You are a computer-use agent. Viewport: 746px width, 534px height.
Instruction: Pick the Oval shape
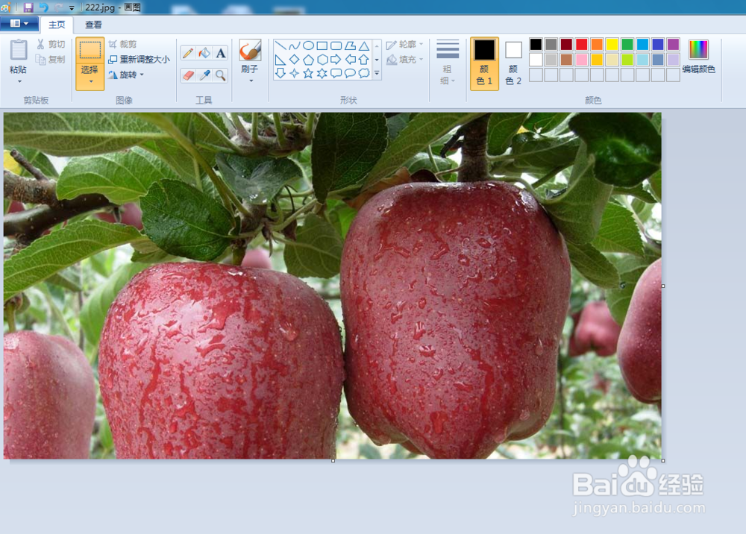308,45
